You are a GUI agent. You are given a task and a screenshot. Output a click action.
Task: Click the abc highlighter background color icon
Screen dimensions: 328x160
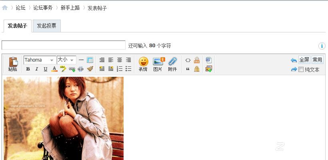click(63, 69)
